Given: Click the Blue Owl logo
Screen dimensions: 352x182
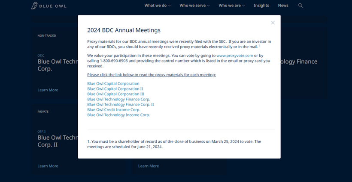Looking at the screenshot, I should point(49,6).
